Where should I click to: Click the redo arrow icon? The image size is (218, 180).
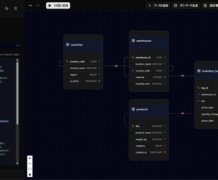38,6
